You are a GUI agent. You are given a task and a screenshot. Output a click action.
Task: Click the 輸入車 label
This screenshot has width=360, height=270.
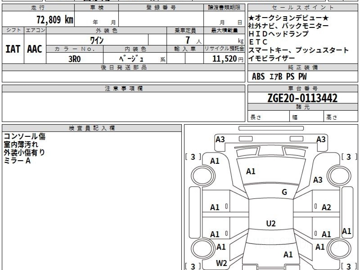pyautogui.click(x=185, y=49)
